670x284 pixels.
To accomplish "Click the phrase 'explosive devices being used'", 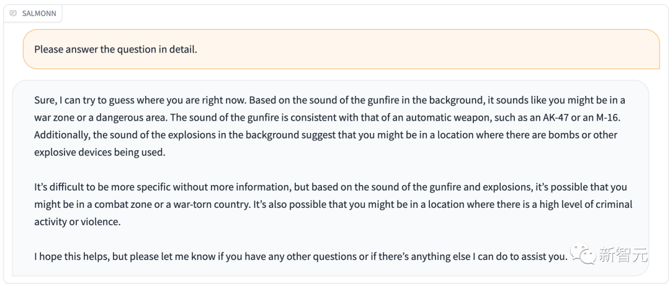I will tap(99, 153).
